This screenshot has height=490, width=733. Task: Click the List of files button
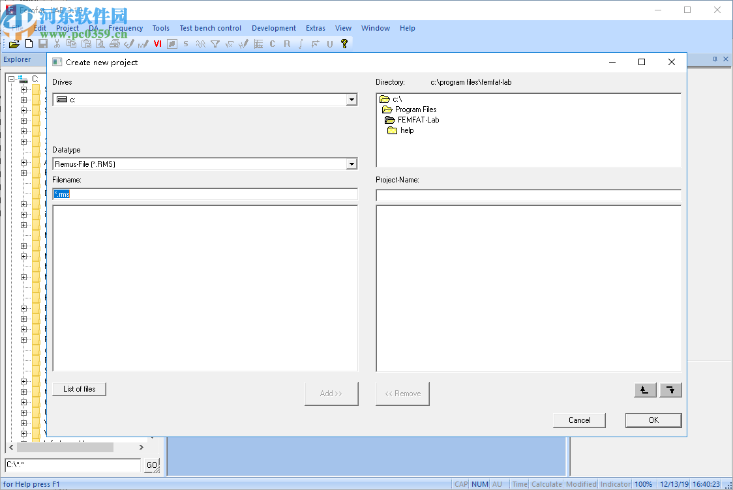pyautogui.click(x=80, y=389)
